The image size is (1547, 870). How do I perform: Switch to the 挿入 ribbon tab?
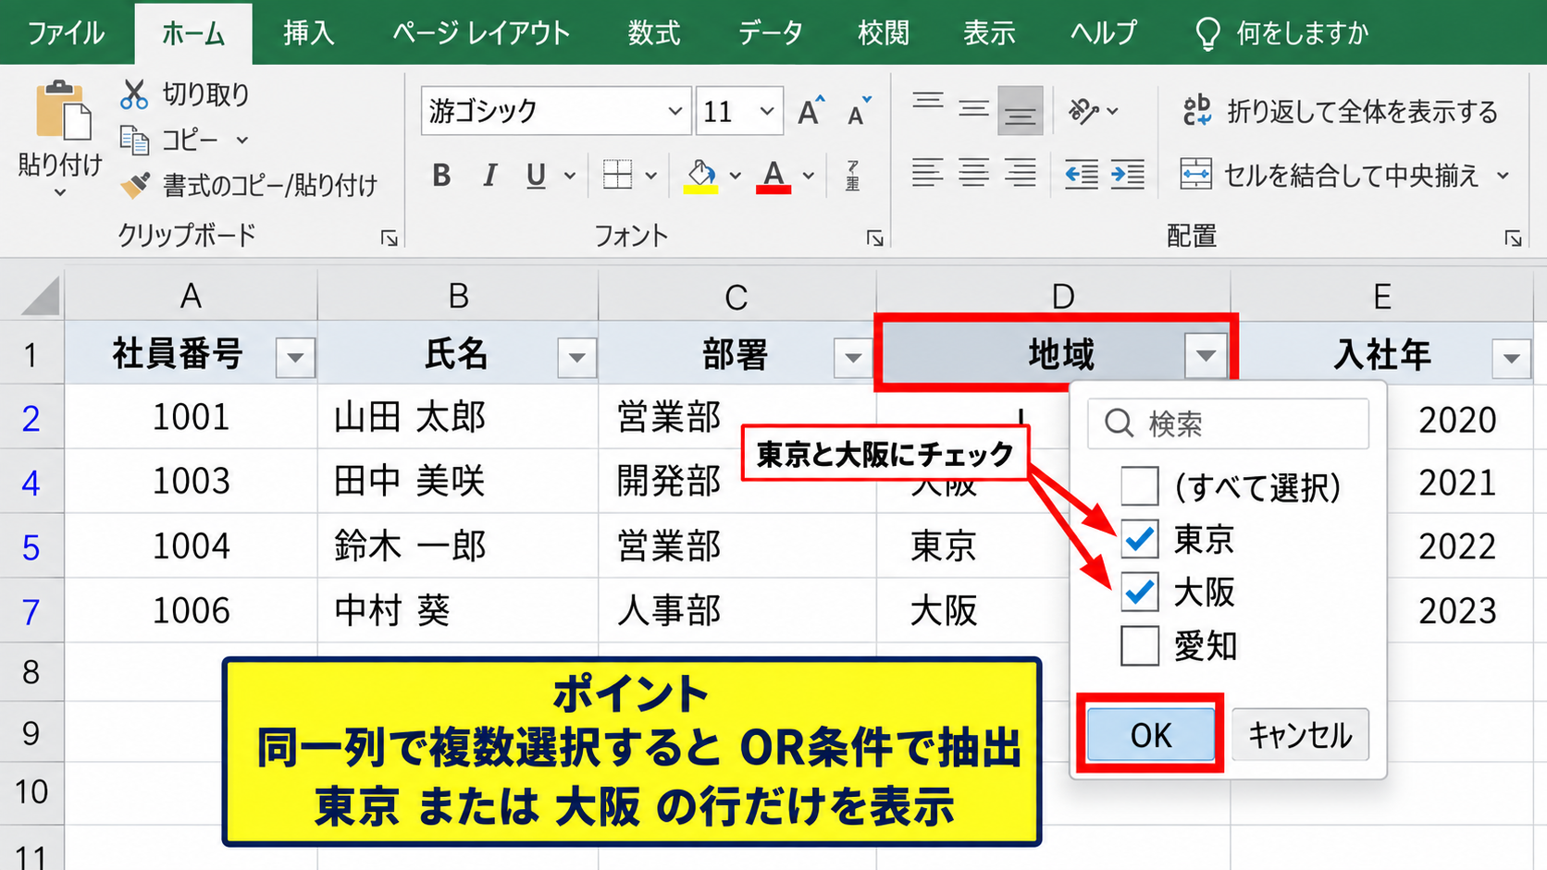click(308, 33)
